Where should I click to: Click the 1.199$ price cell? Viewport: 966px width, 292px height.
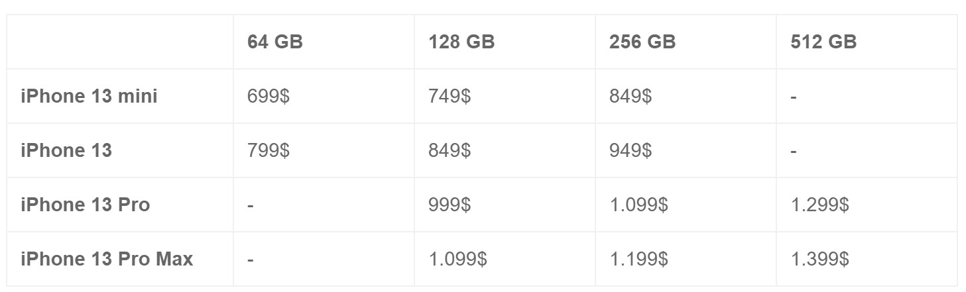pos(638,259)
